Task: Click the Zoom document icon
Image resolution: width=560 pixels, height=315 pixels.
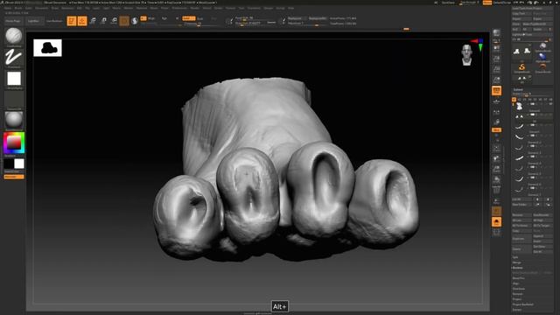Action: (496, 59)
